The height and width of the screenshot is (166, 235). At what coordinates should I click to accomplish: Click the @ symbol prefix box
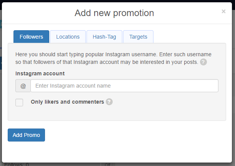pyautogui.click(x=23, y=86)
